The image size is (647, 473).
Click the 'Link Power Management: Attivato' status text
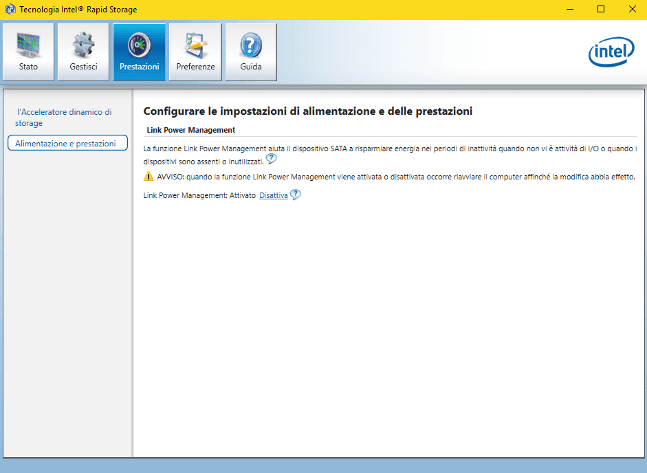click(x=199, y=196)
